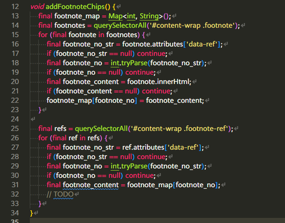Screen dimensions: 285x223
Task: Click int.tryParse on line 18
Action: tap(129, 63)
